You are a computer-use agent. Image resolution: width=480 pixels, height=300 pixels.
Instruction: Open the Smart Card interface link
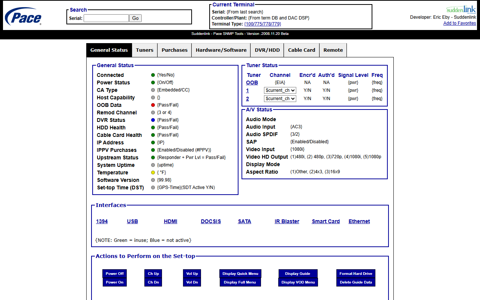(326, 221)
